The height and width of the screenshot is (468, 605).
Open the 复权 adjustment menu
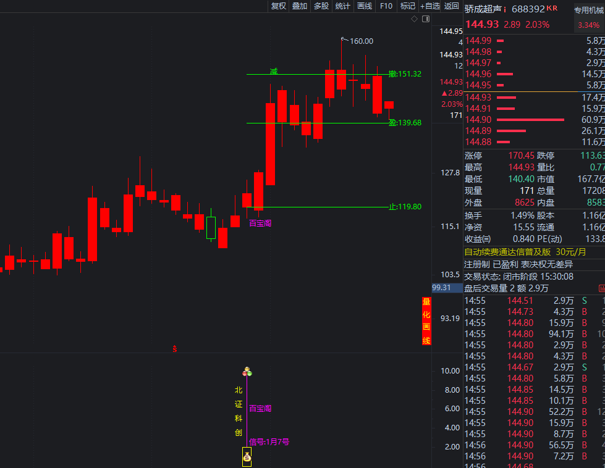pyautogui.click(x=279, y=6)
